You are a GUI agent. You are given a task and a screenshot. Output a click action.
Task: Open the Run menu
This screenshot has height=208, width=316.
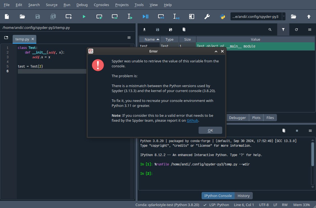click(67, 5)
